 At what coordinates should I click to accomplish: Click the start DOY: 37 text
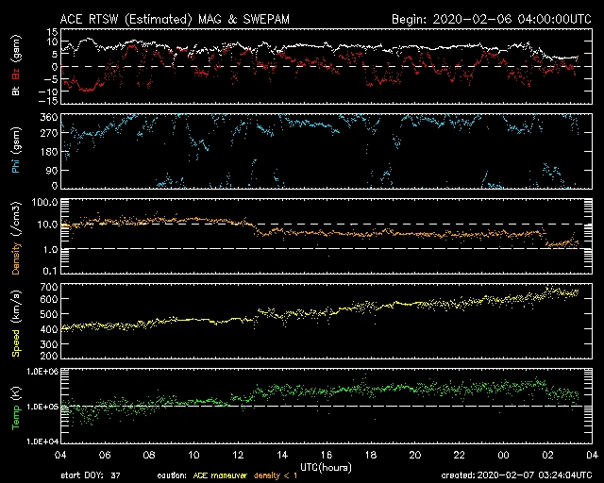[92, 475]
